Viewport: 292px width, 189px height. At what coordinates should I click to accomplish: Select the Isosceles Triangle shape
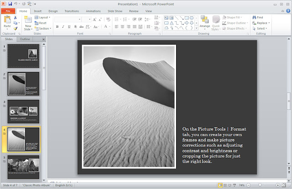pyautogui.click(x=172, y=23)
